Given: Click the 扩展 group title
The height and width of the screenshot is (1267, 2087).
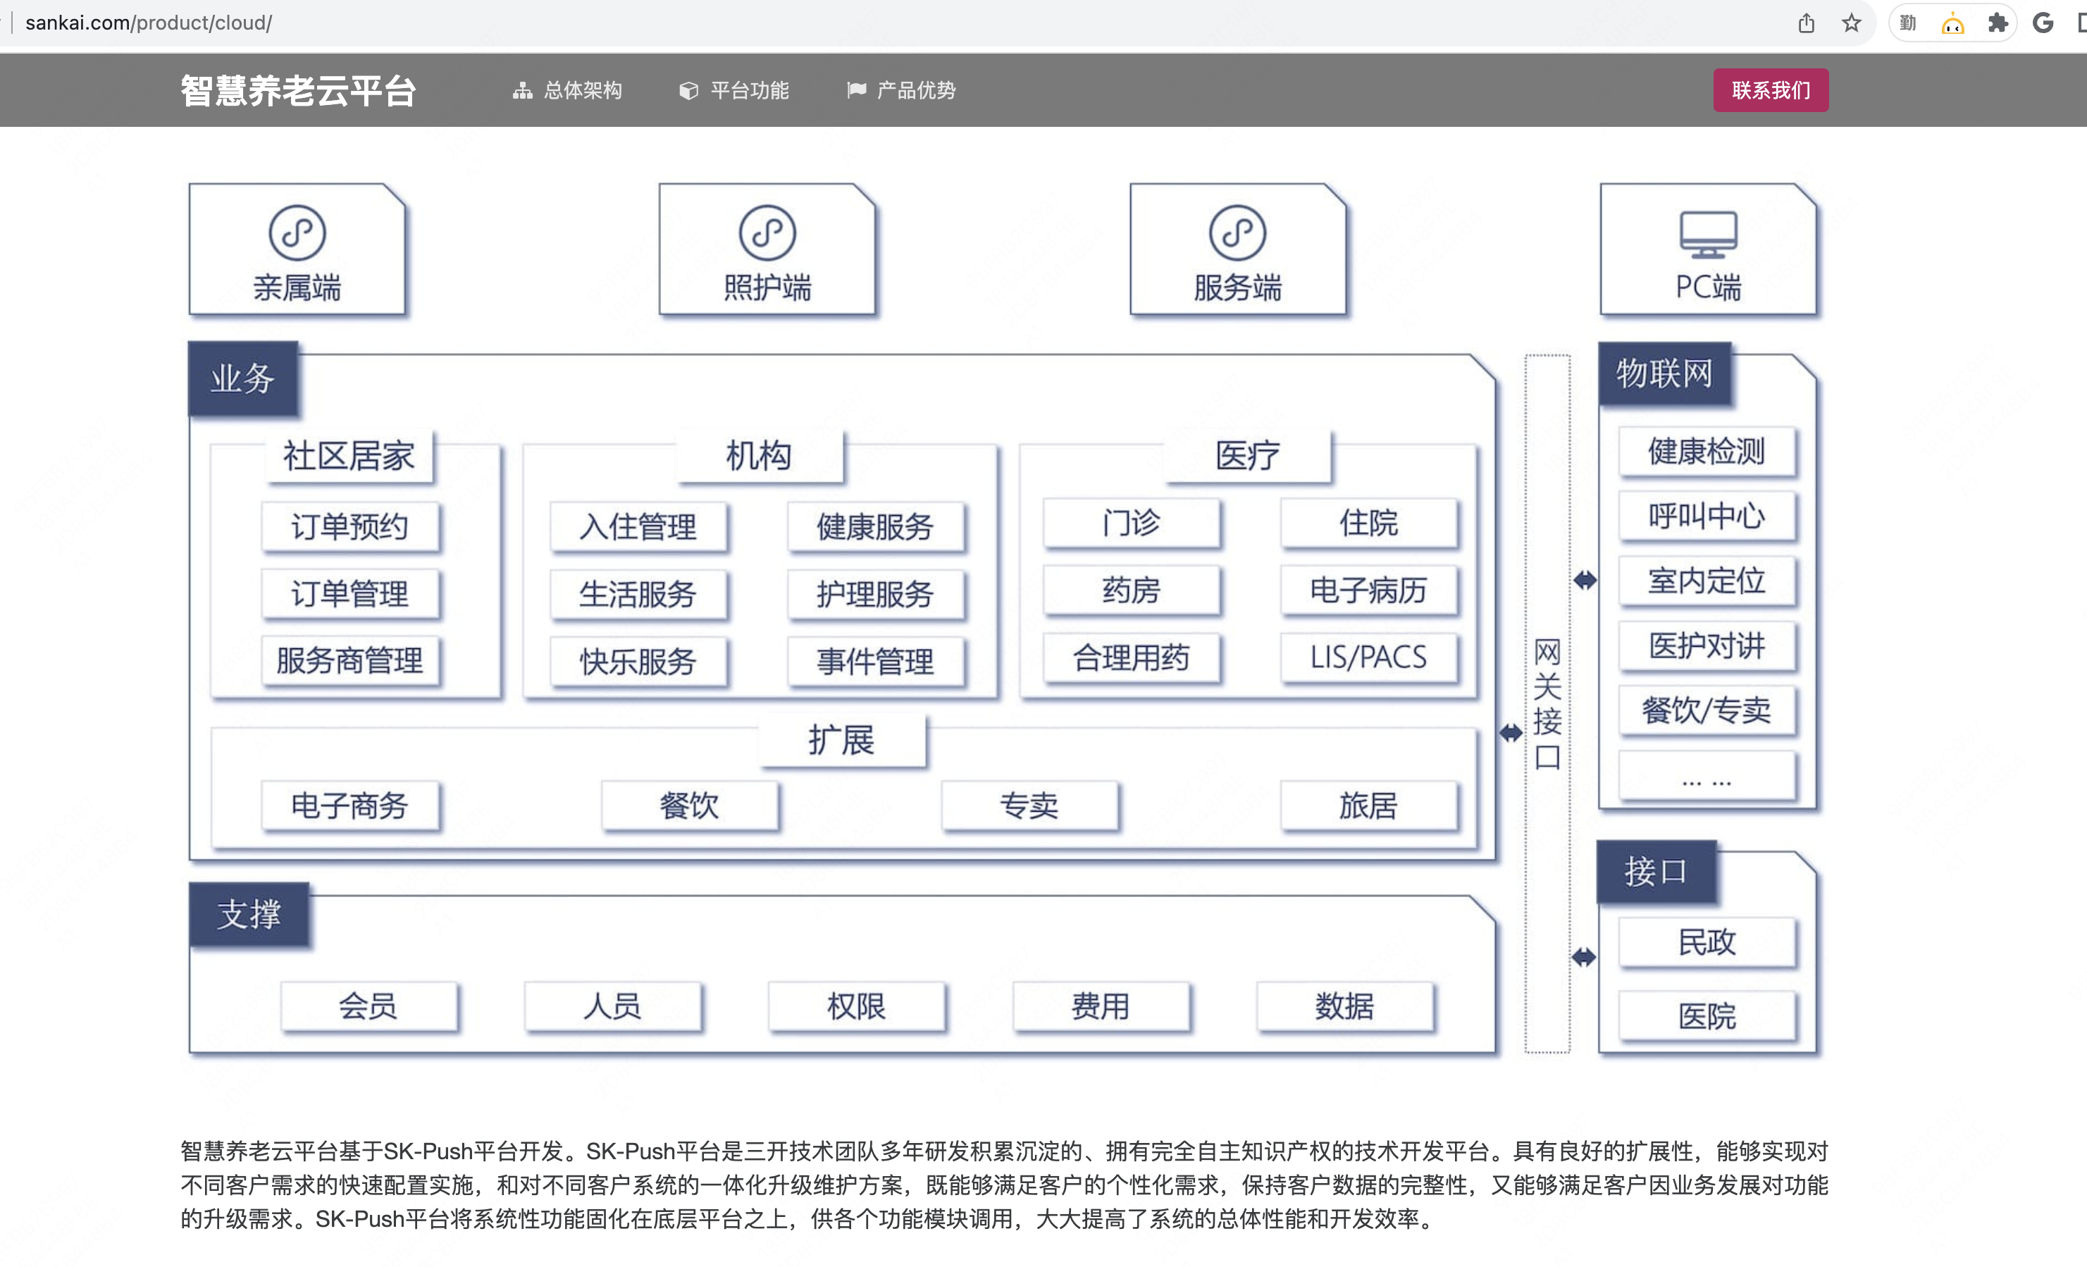Looking at the screenshot, I should click(x=842, y=740).
